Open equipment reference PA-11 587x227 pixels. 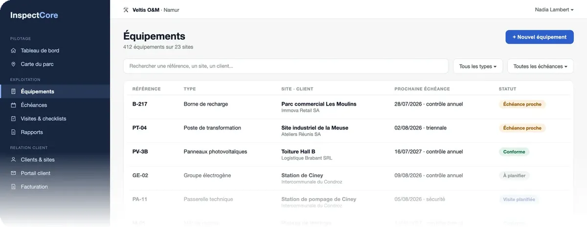coord(139,199)
